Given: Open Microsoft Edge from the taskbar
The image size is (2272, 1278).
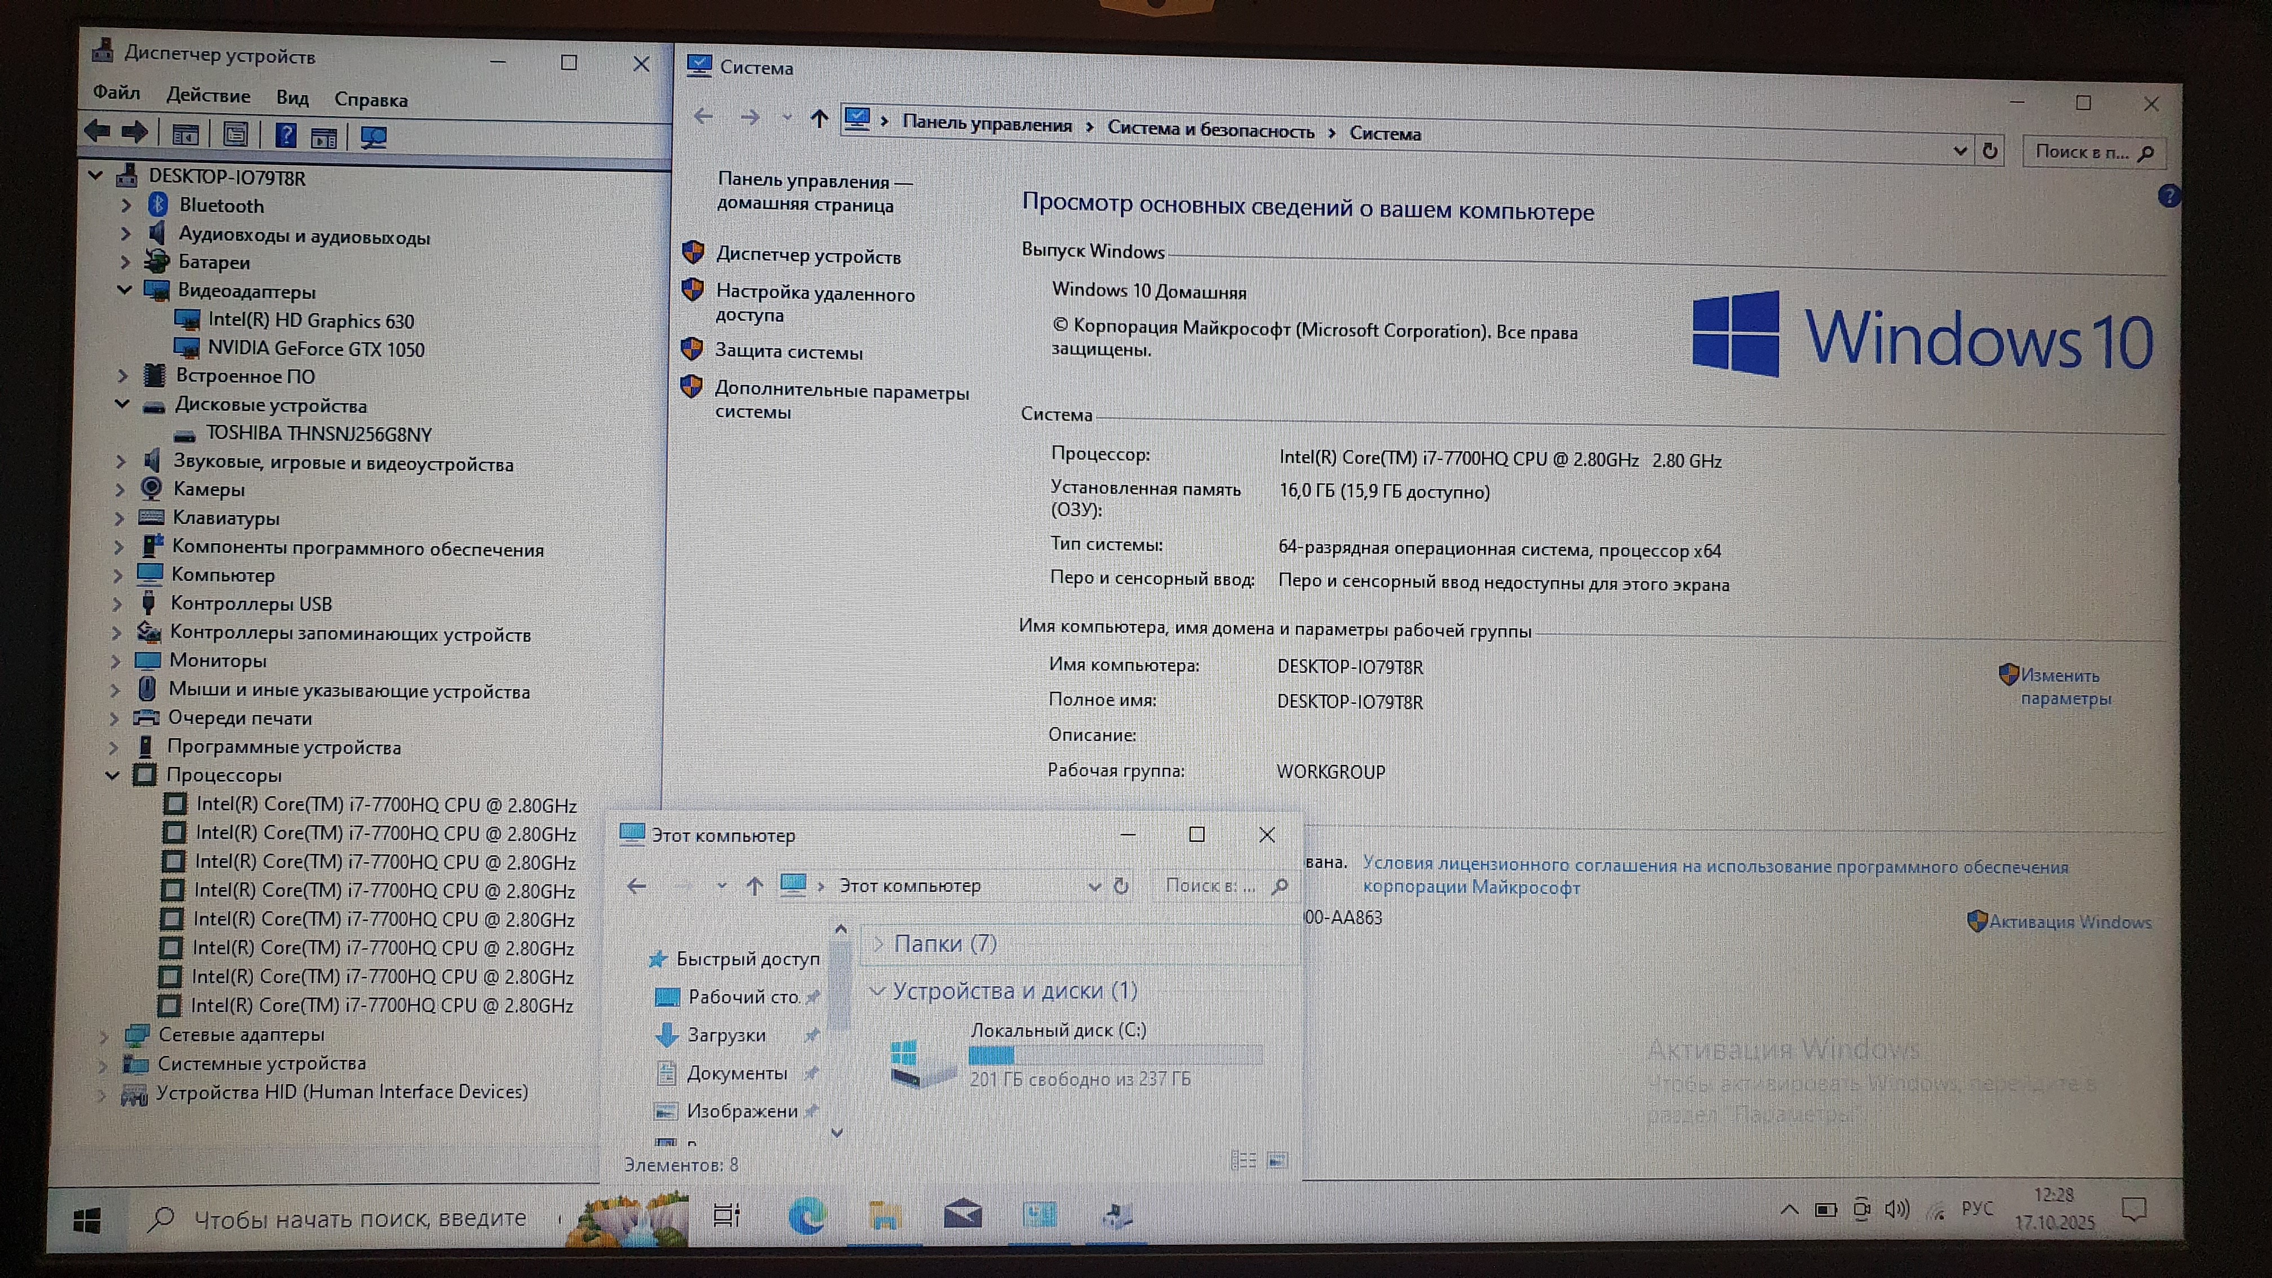Looking at the screenshot, I should [x=806, y=1216].
